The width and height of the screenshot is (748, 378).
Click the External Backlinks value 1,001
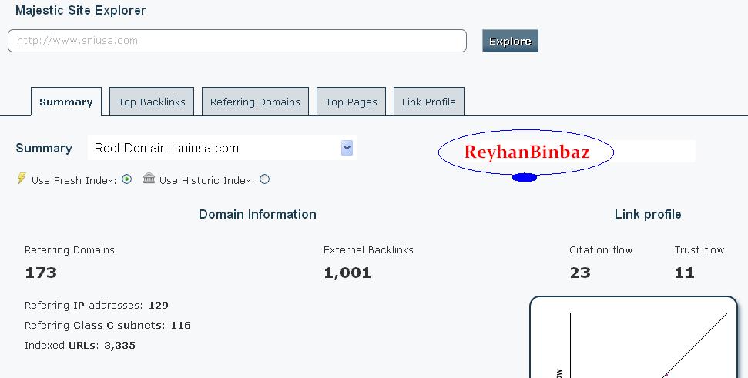click(x=347, y=273)
